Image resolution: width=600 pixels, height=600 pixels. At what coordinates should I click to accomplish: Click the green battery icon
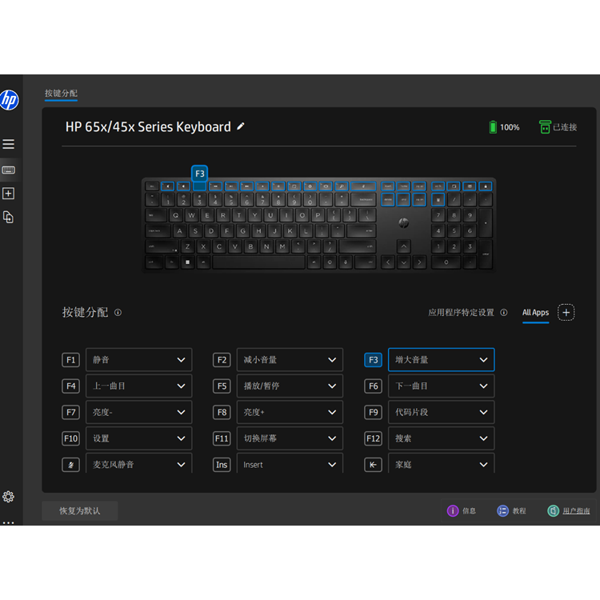pos(493,127)
